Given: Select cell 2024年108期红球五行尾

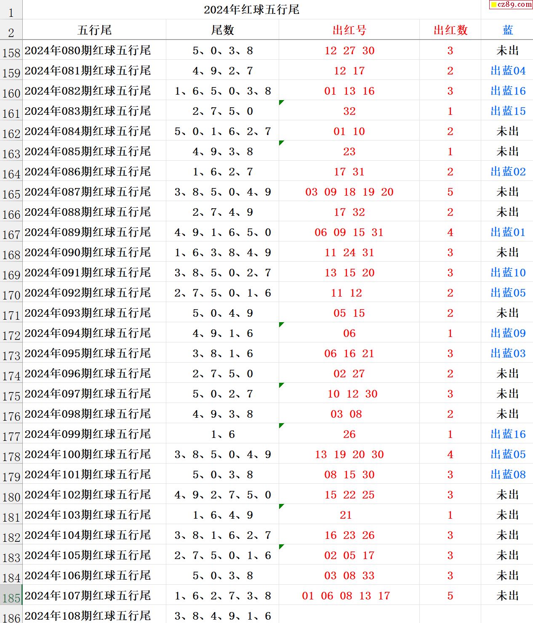Looking at the screenshot, I should [x=88, y=615].
